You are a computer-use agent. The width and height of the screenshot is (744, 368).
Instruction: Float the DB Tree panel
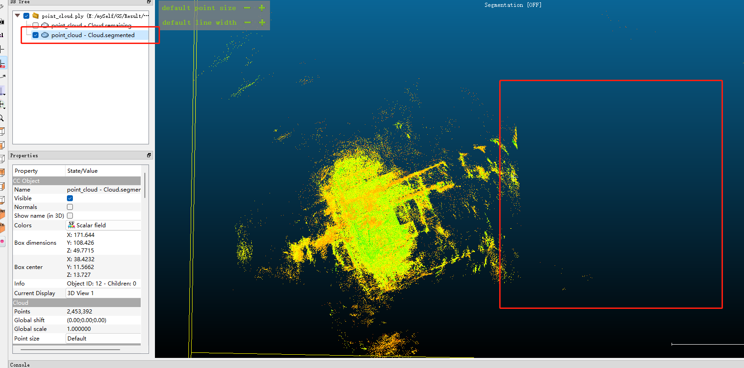point(149,2)
